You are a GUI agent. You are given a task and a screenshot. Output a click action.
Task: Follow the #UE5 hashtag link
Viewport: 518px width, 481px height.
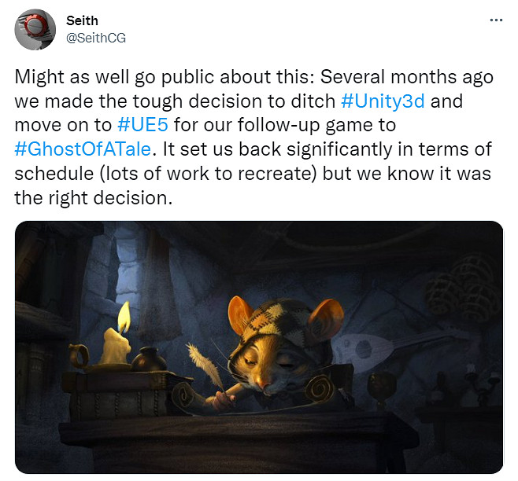click(x=142, y=125)
